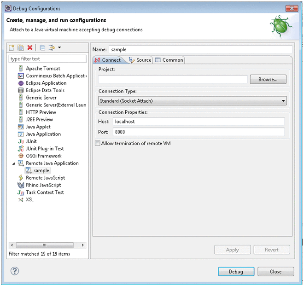The width and height of the screenshot is (304, 286).
Task: Switch to the Source tab
Action: [x=140, y=60]
